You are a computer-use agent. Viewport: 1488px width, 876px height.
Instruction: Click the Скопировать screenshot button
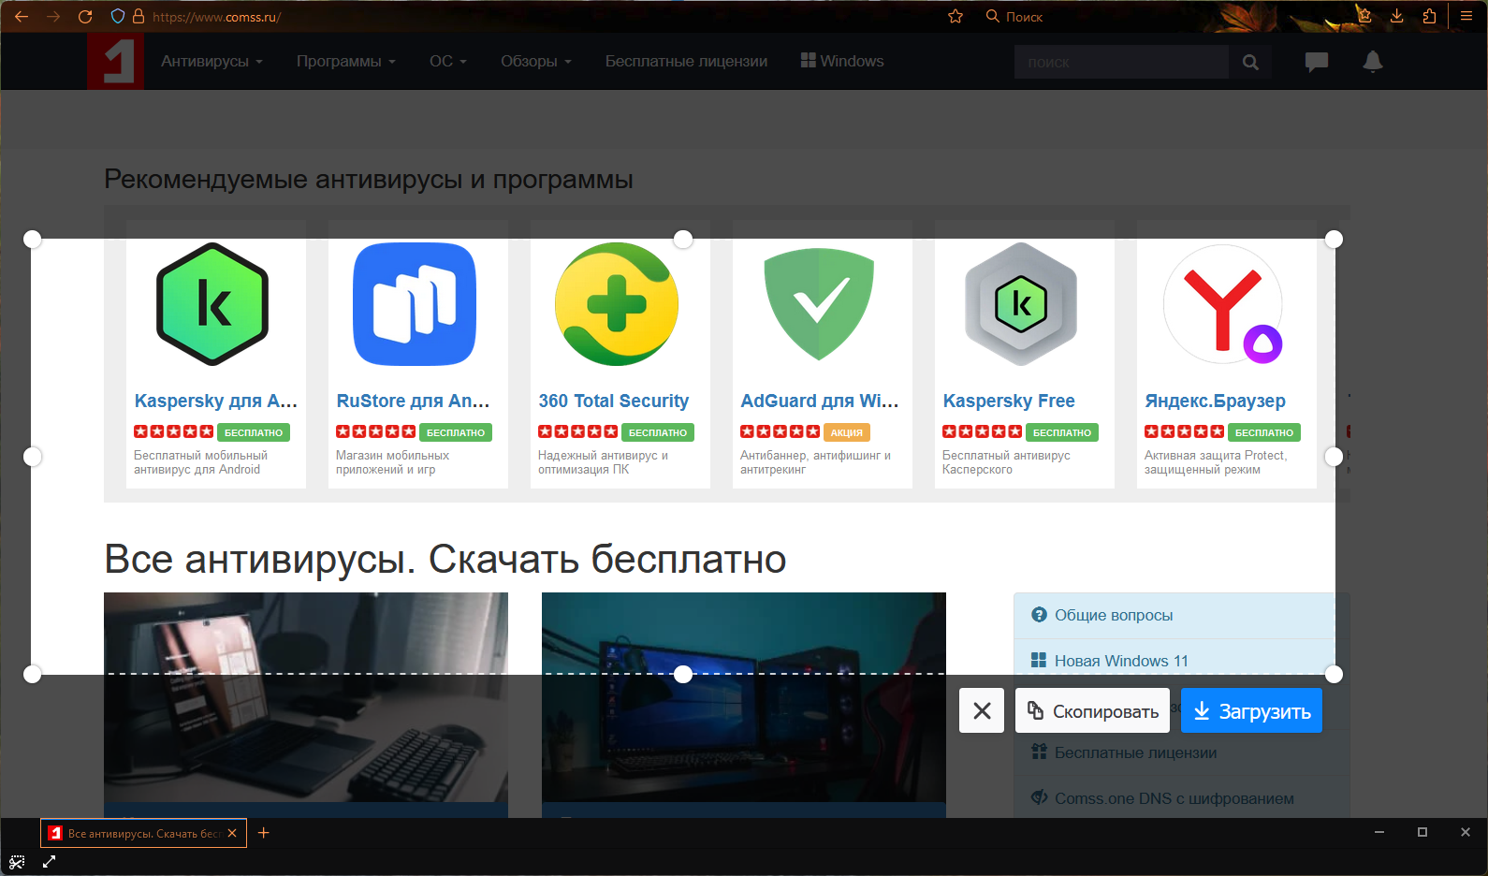click(1093, 710)
